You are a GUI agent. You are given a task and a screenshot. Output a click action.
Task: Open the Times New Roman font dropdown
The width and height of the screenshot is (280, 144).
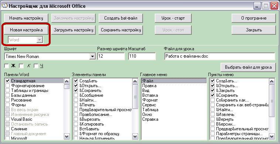[x=92, y=56]
